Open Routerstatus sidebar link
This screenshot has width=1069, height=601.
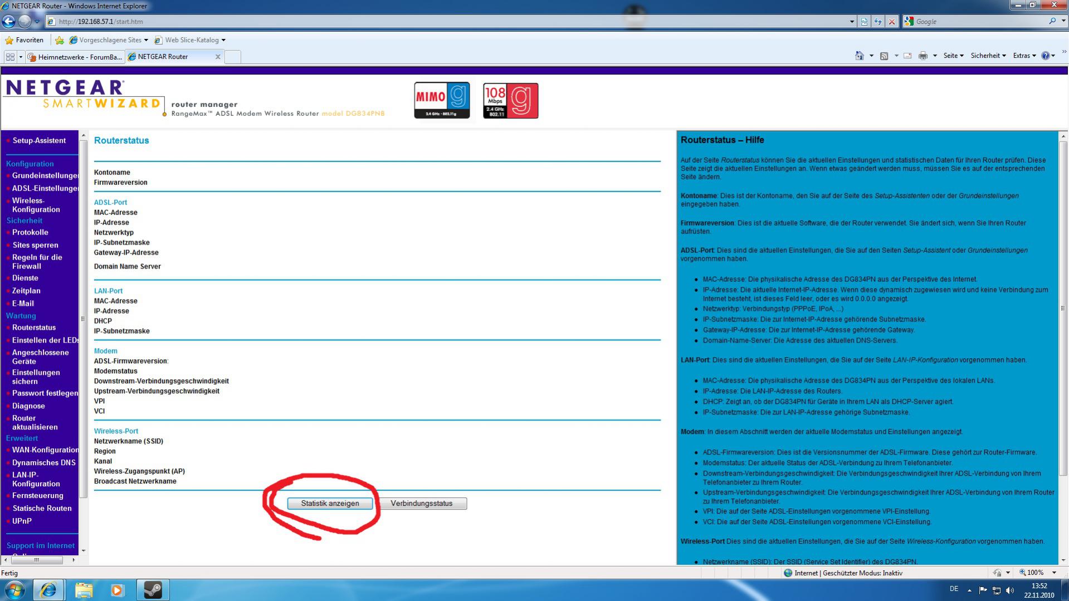tap(34, 328)
